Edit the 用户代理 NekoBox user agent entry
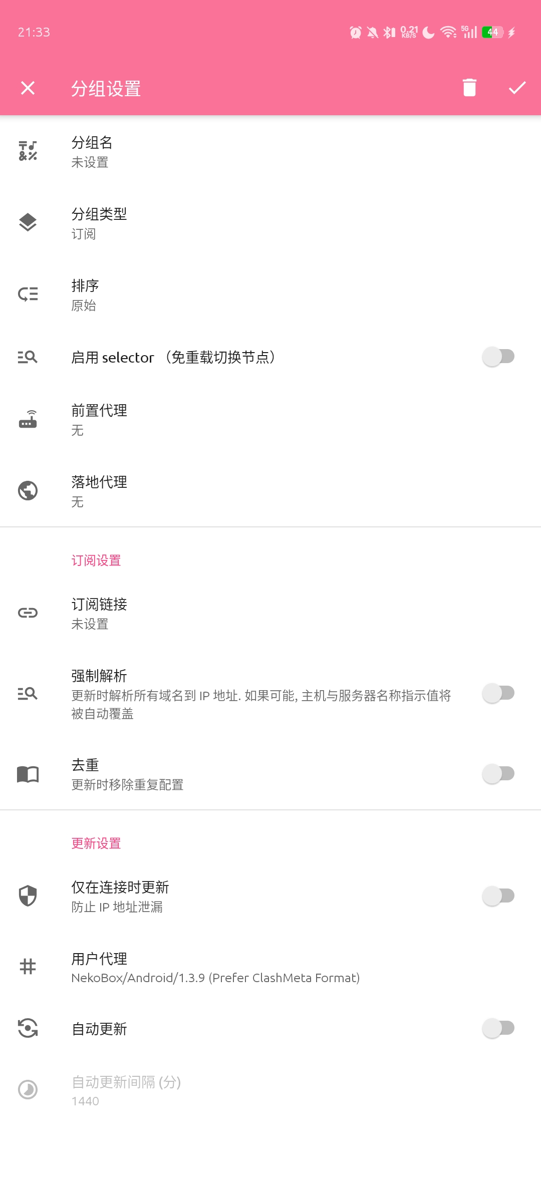The height and width of the screenshot is (1190, 541). pyautogui.click(x=215, y=967)
